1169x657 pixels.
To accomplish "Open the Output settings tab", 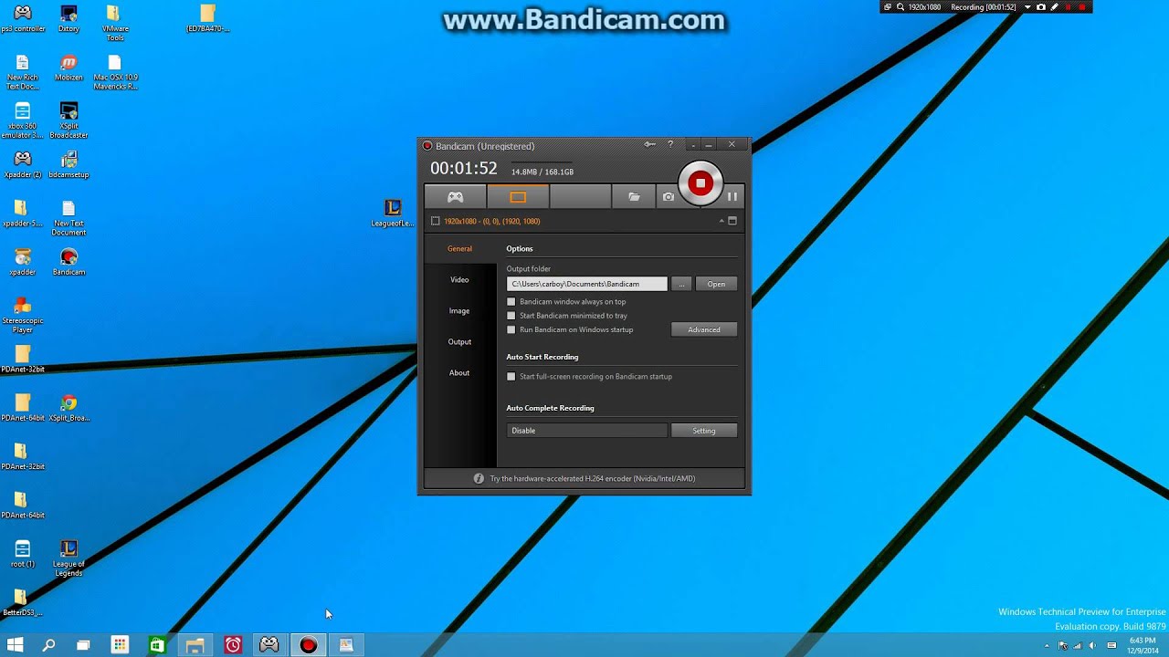I will pyautogui.click(x=459, y=341).
